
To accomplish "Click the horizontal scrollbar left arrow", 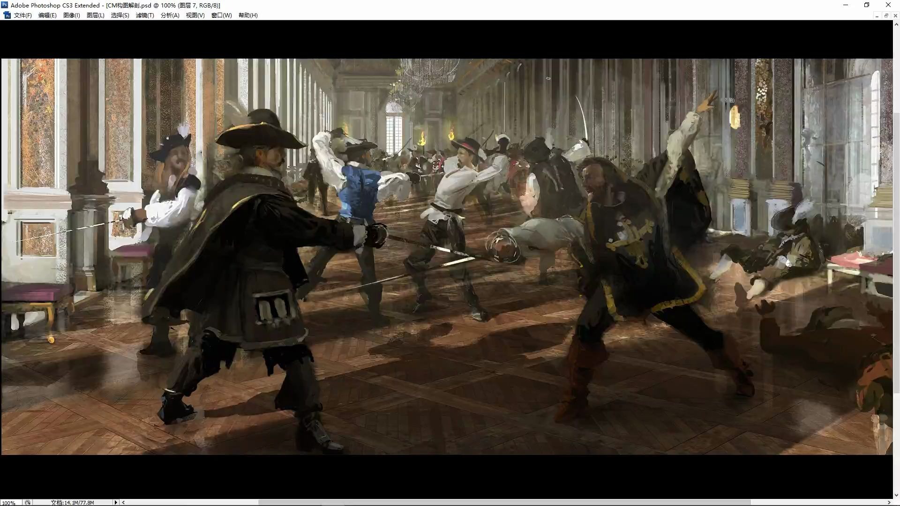I will pos(123,503).
